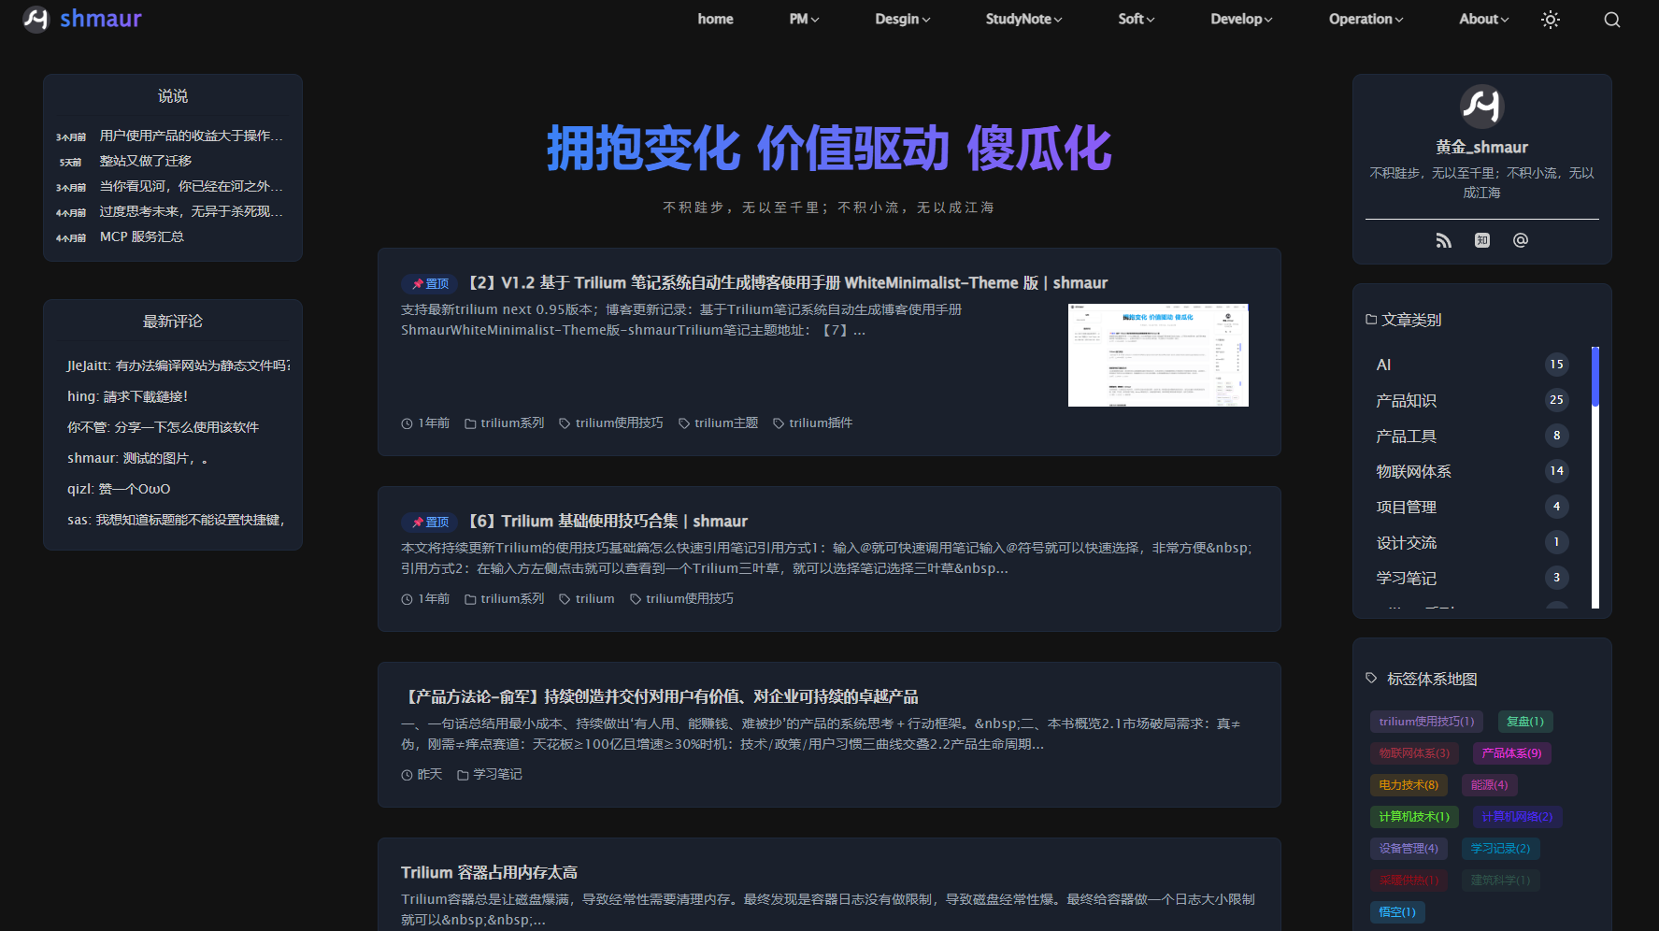The height and width of the screenshot is (931, 1659).
Task: Open the article Trilium 容器占用内存太高
Action: (x=489, y=872)
